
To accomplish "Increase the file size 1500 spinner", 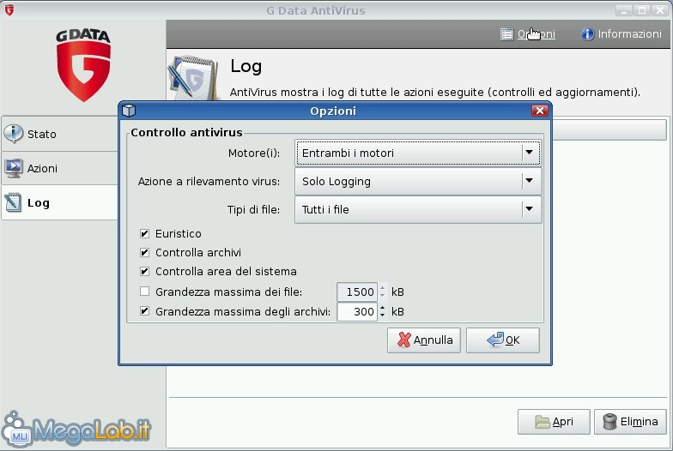I will coord(383,288).
